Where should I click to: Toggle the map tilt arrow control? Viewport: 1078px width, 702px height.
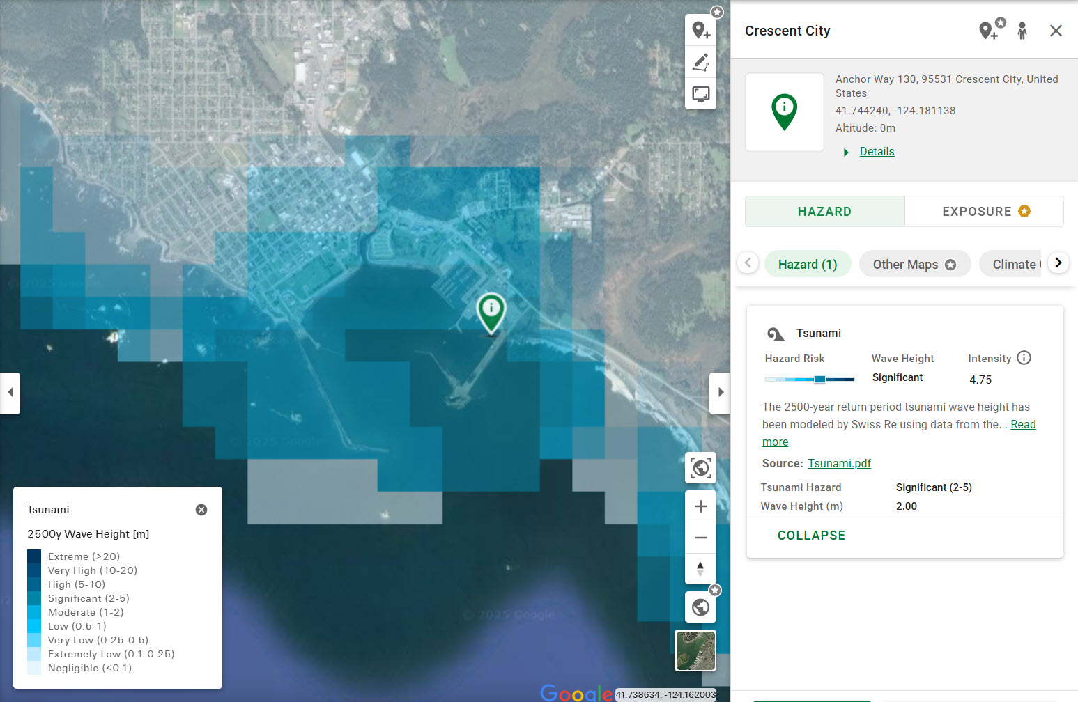pos(700,569)
